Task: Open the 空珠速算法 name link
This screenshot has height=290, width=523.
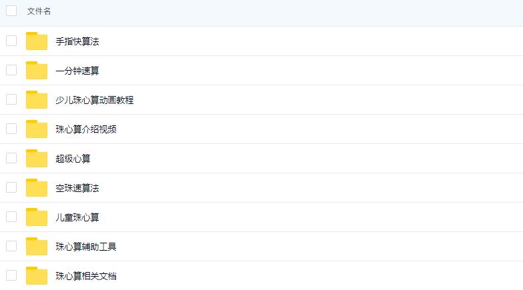Action: tap(77, 188)
